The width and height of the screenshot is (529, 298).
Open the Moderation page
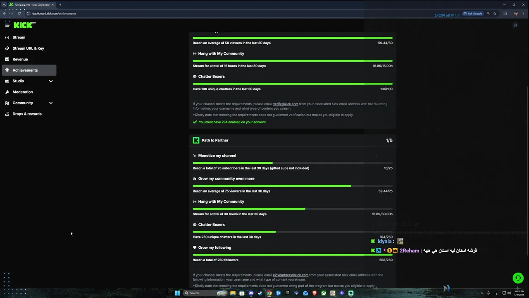pos(29,92)
